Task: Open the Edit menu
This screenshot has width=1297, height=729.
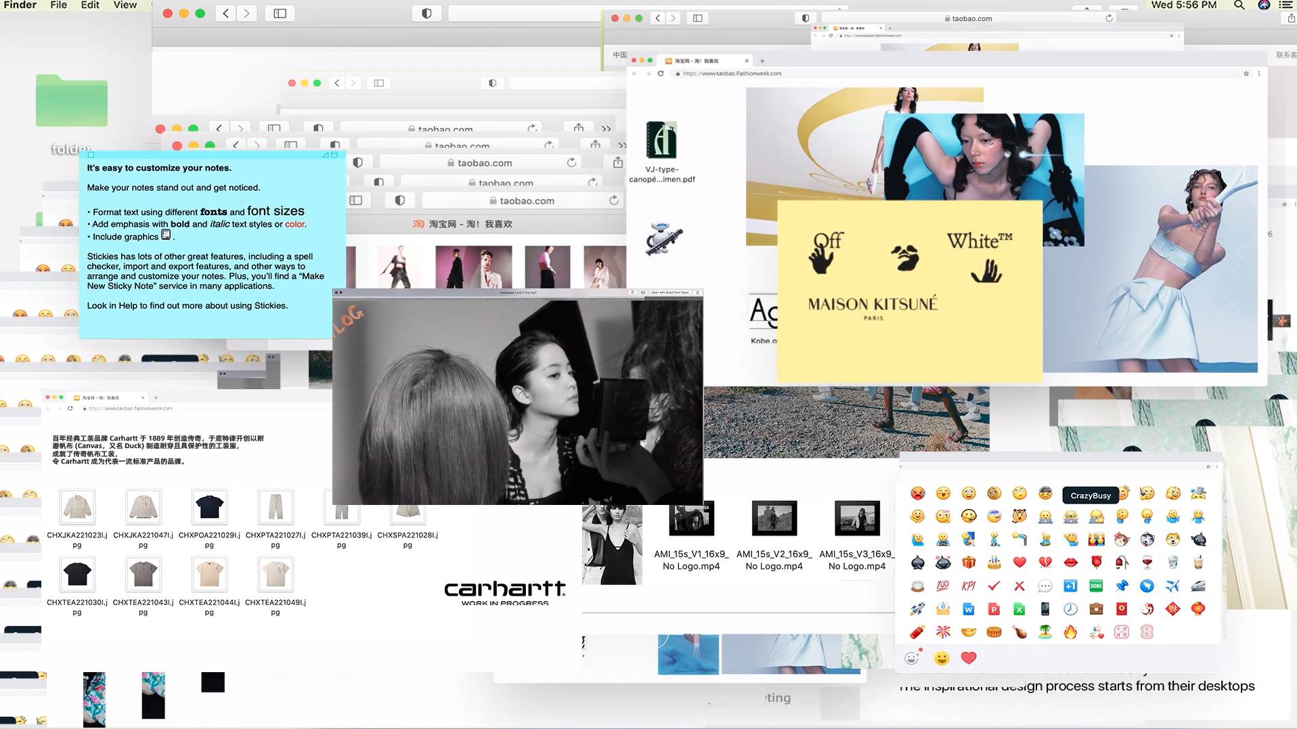Action: point(90,5)
